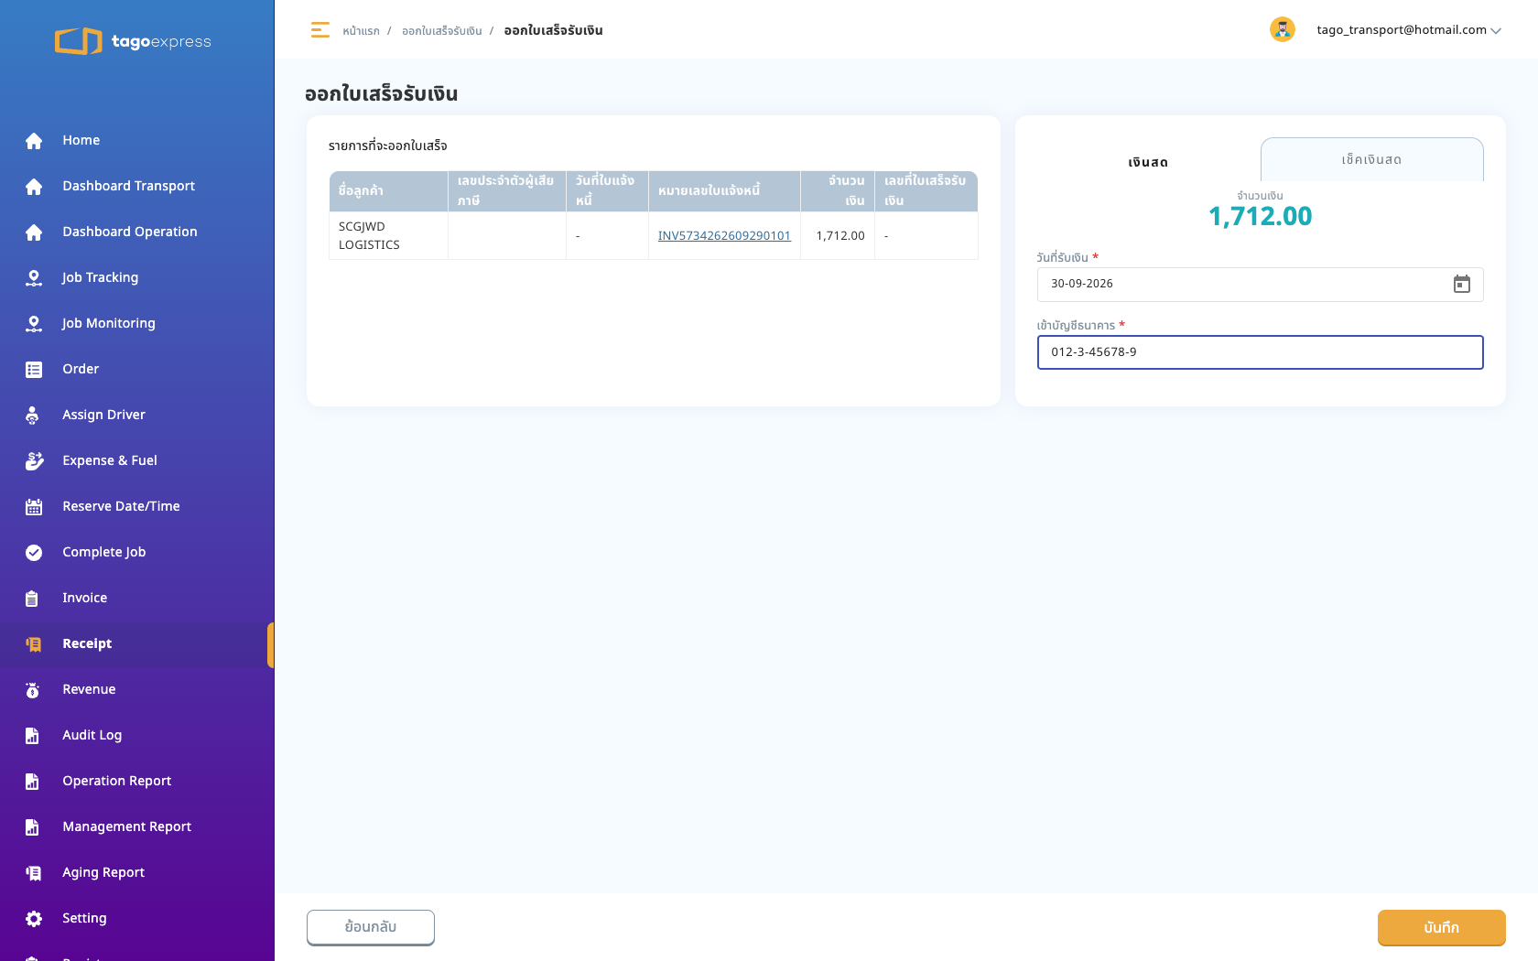The width and height of the screenshot is (1538, 961).
Task: Switch to the เงินสด tab
Action: [x=1148, y=162]
